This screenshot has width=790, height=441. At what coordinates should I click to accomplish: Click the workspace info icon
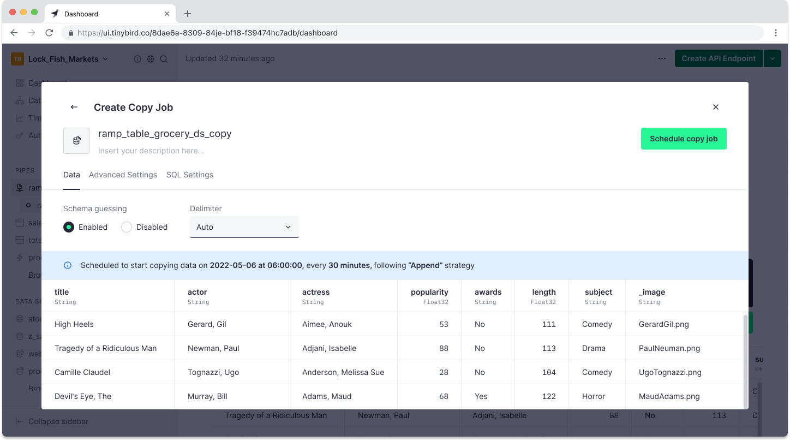point(137,59)
